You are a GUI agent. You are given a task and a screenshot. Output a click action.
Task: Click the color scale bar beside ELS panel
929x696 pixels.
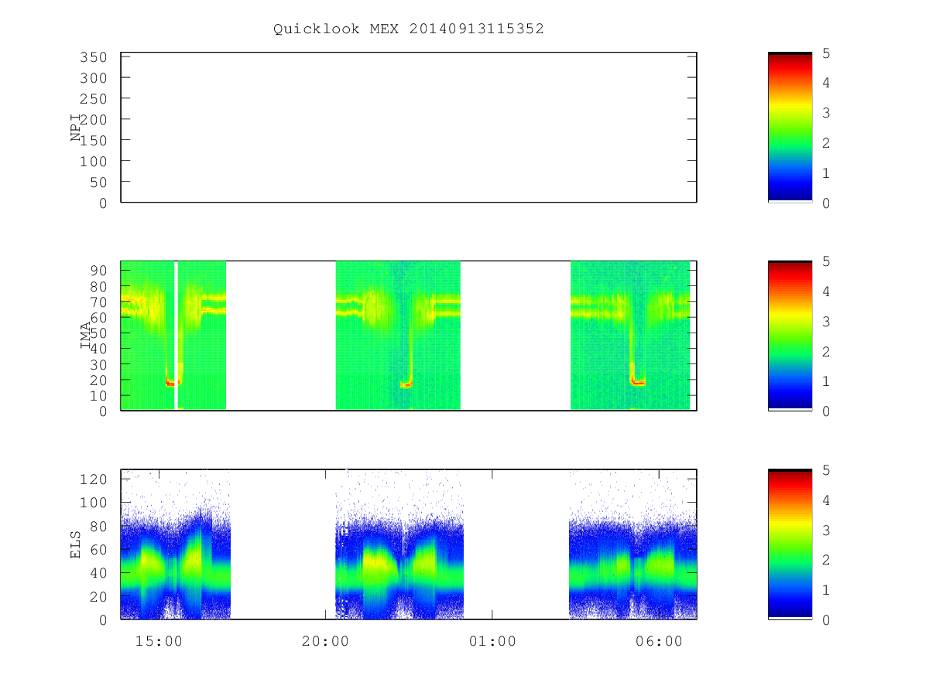(x=790, y=544)
